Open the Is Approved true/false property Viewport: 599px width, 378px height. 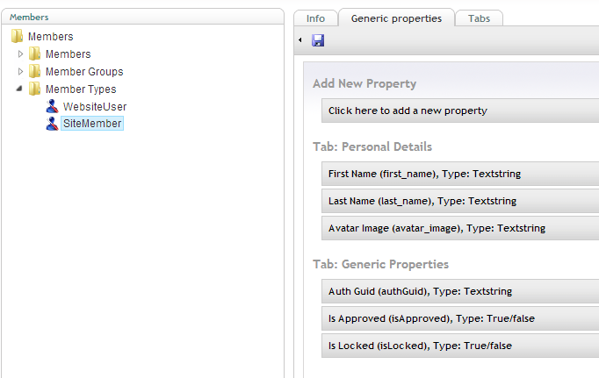click(x=460, y=318)
